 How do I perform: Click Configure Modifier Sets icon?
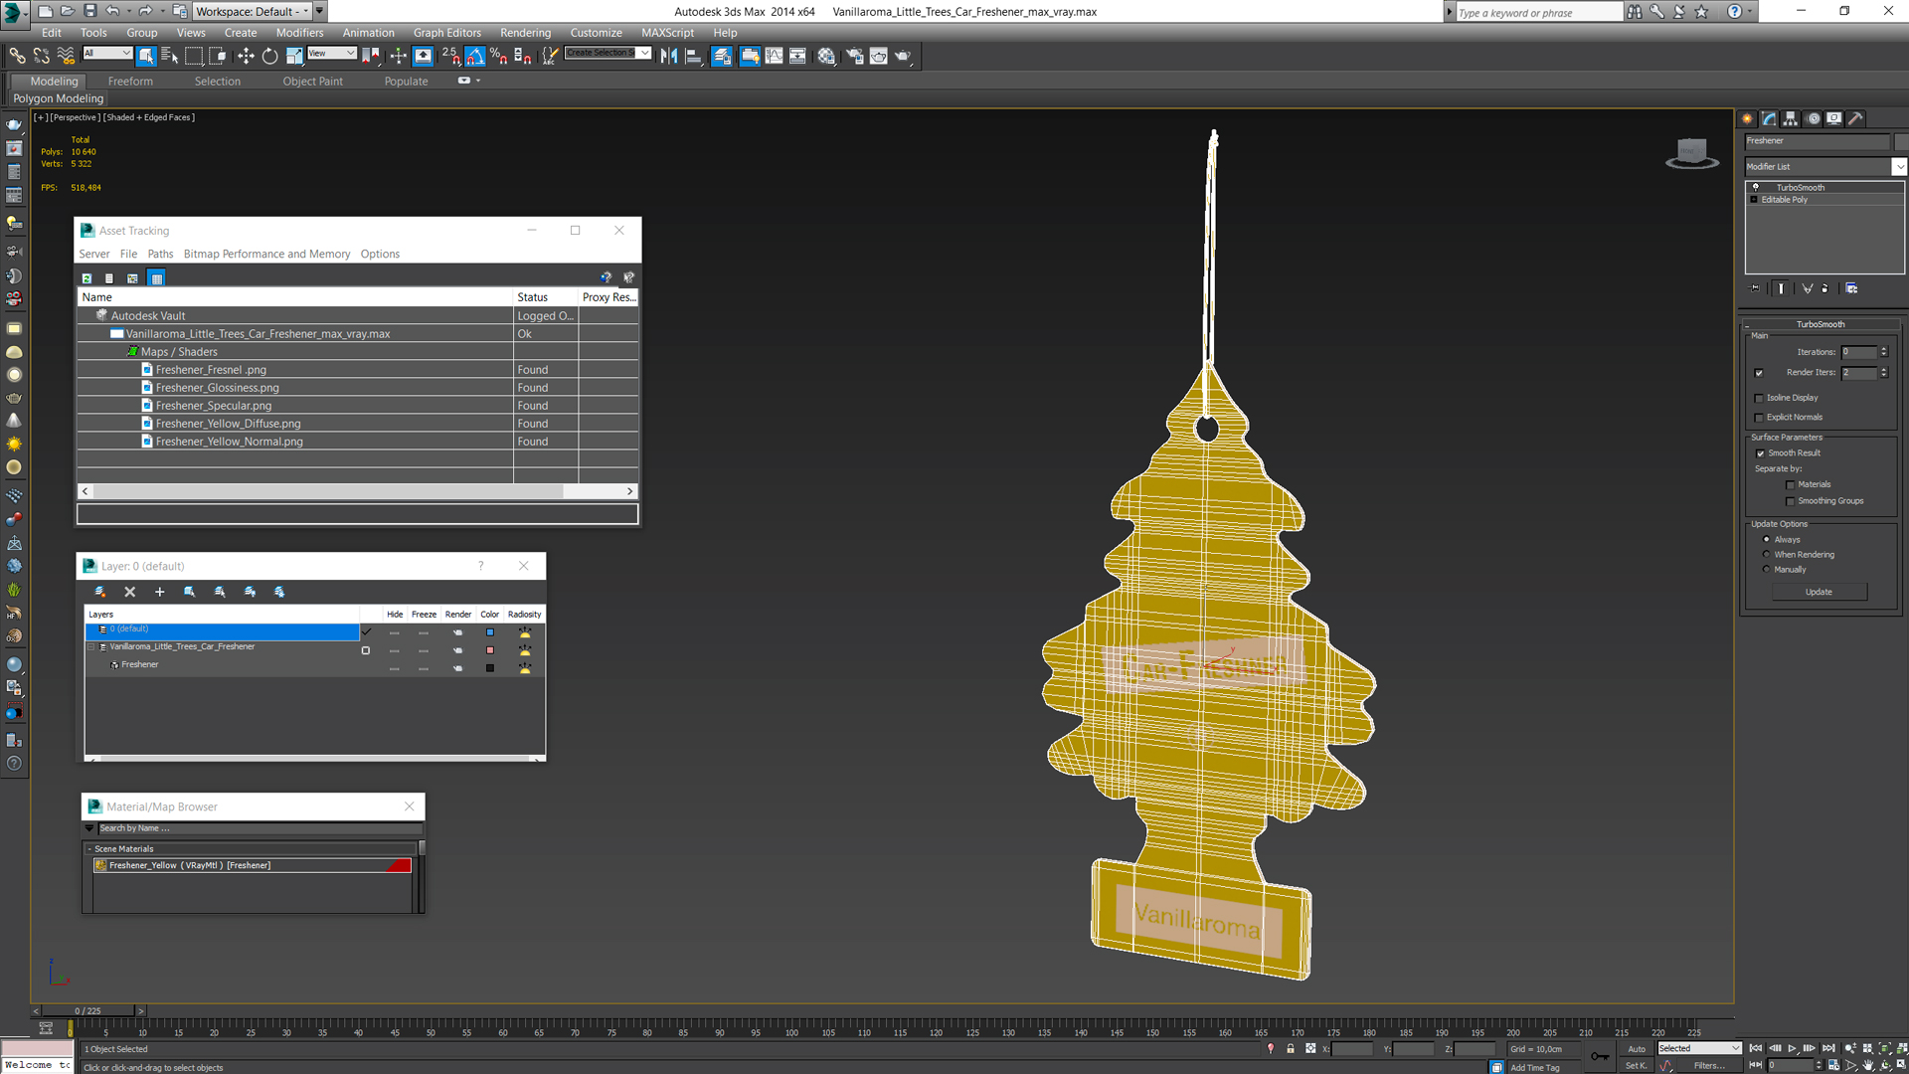[1851, 288]
